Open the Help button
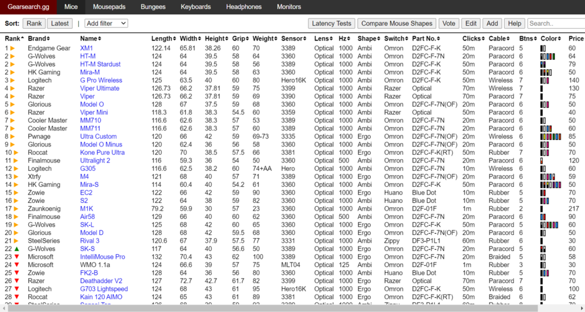Image resolution: width=585 pixels, height=312 pixels. click(x=514, y=24)
